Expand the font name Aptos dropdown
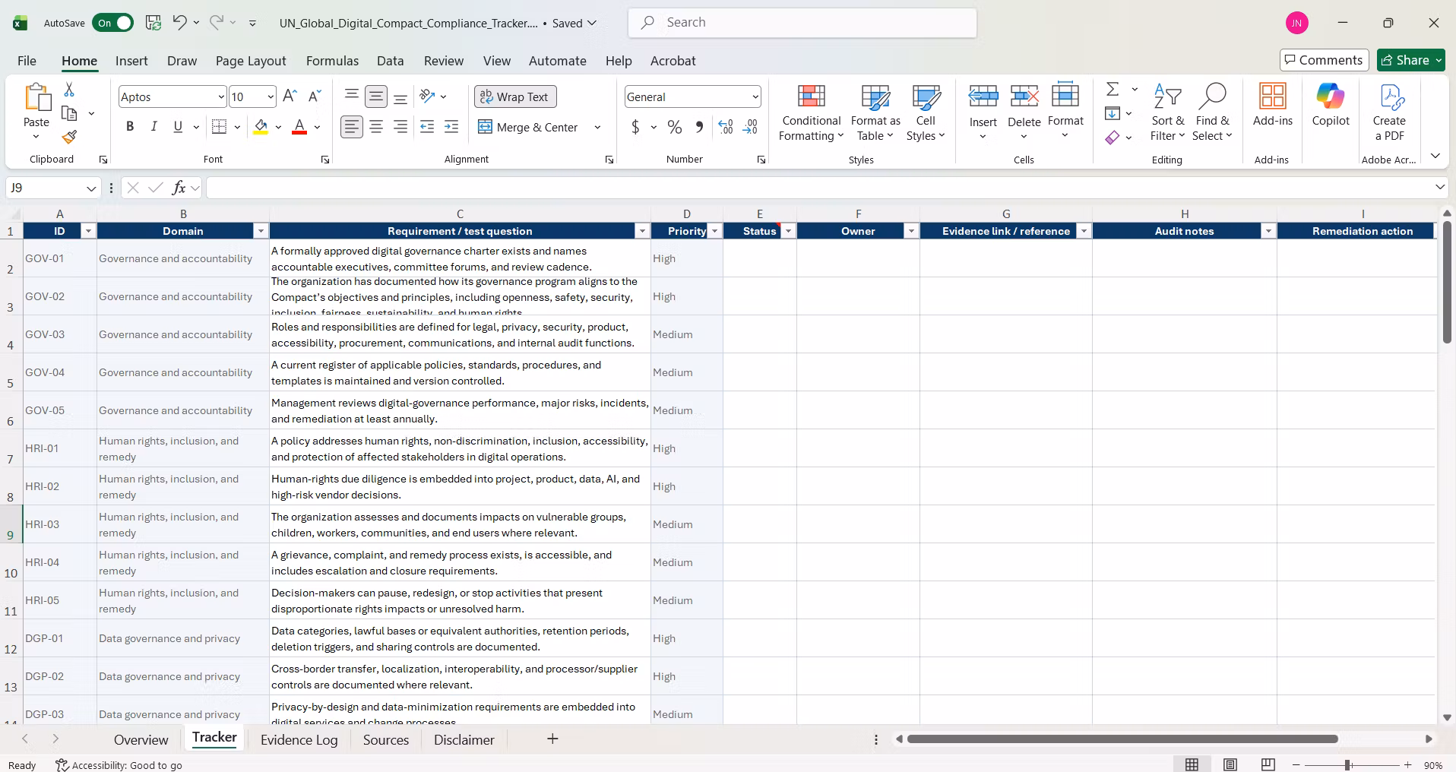1456x772 pixels. point(221,96)
